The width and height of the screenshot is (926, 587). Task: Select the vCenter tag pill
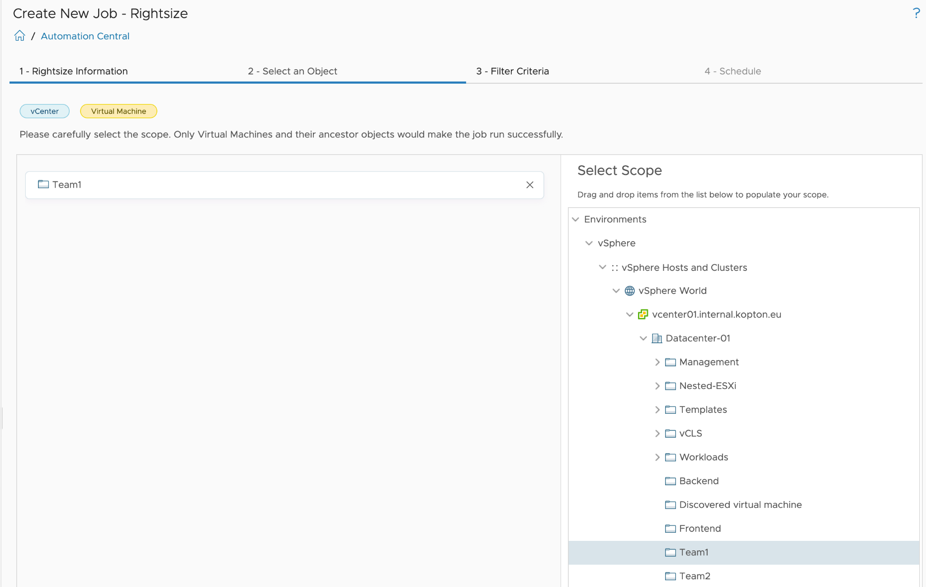click(x=44, y=111)
